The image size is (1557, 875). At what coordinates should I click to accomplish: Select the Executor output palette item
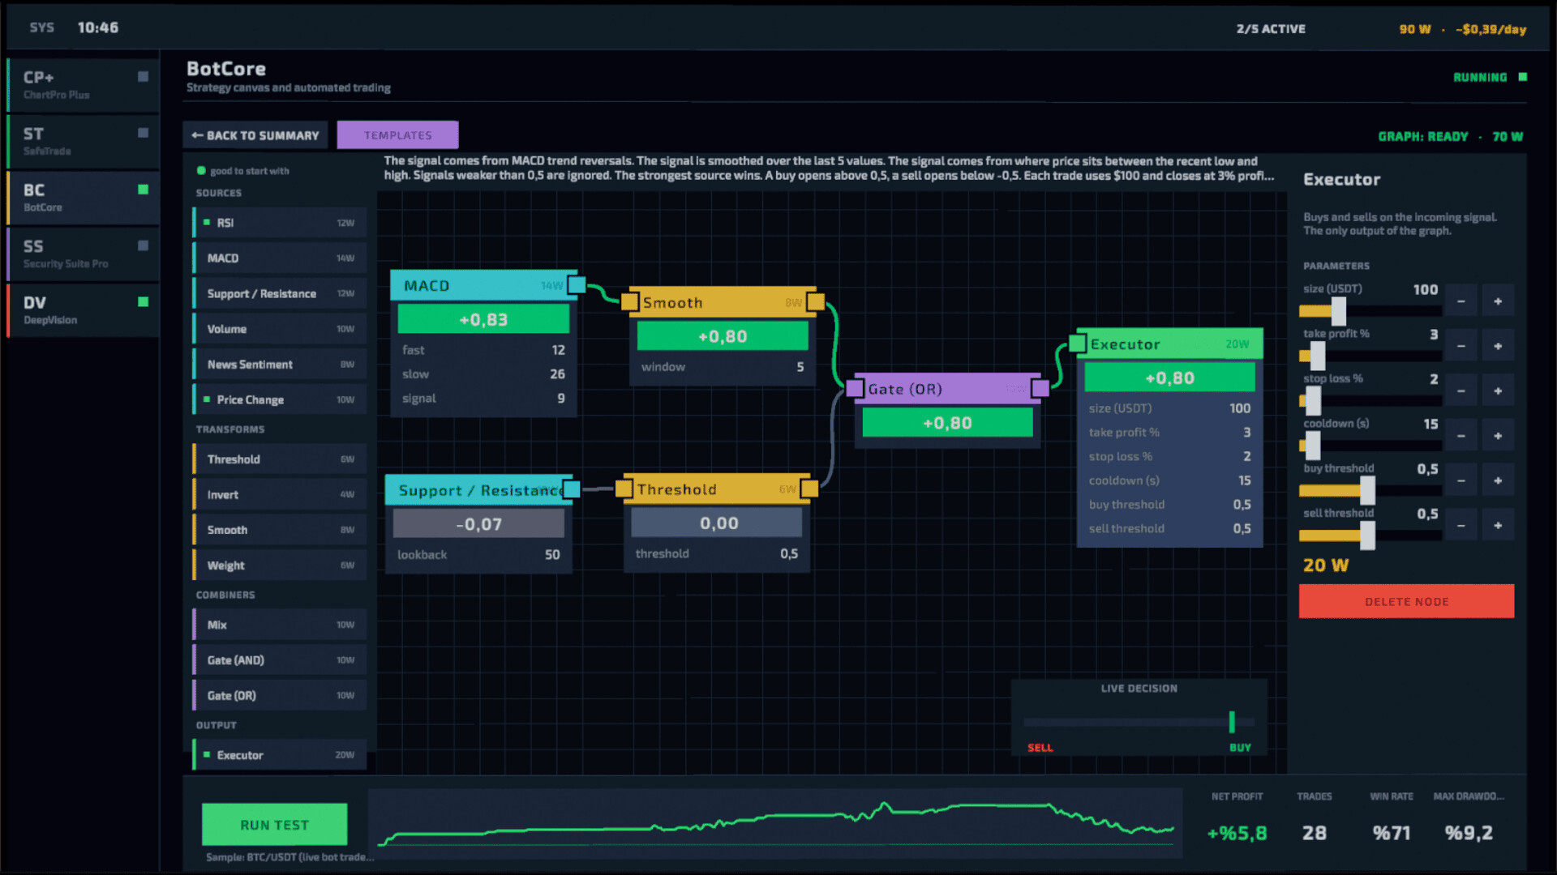[280, 755]
